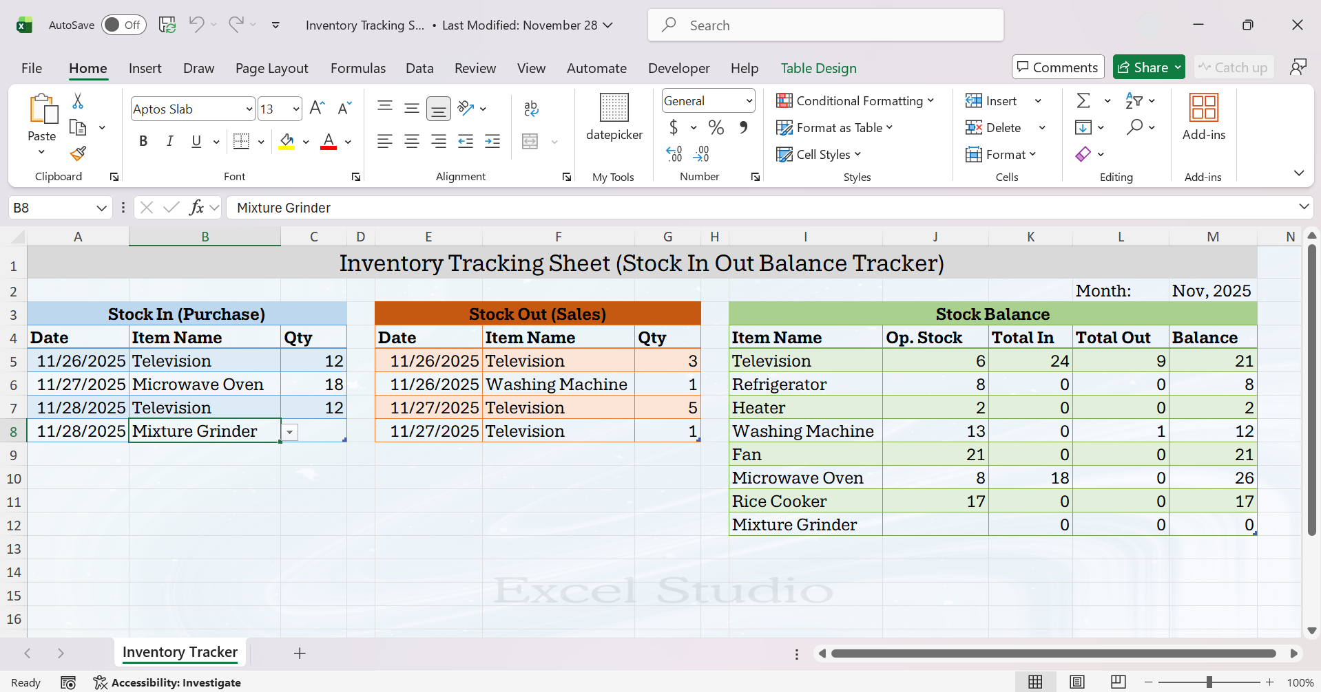Click the Percent Style icon
This screenshot has width=1321, height=692.
(716, 127)
